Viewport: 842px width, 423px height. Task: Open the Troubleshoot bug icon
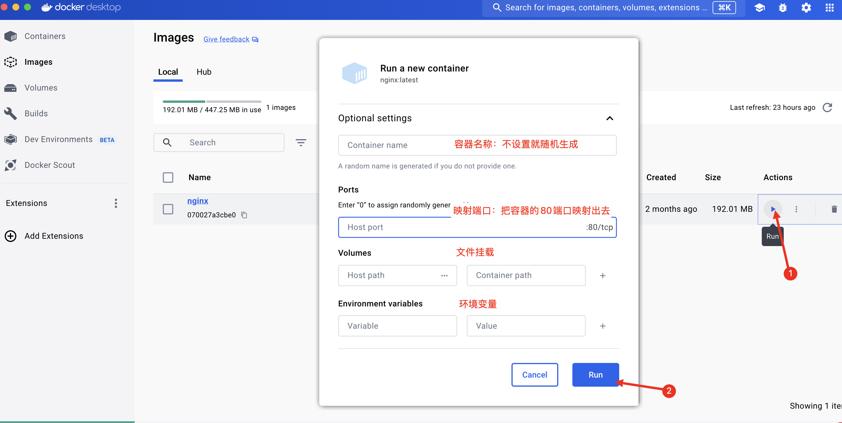[x=783, y=8]
